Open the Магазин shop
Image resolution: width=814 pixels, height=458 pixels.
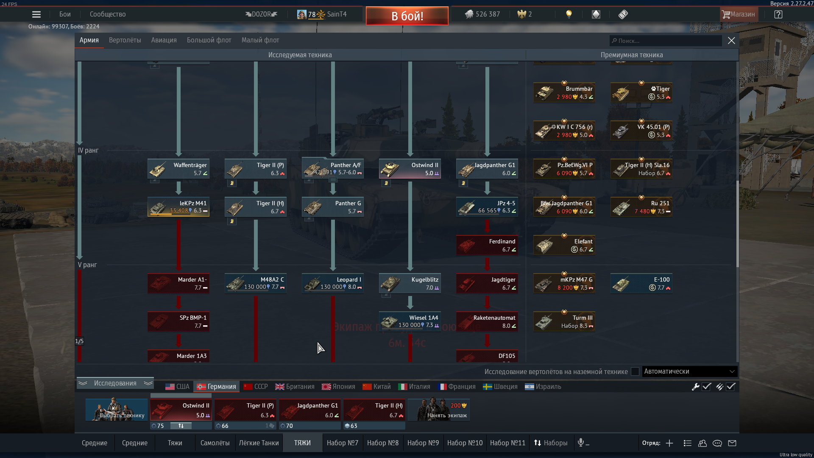click(739, 14)
